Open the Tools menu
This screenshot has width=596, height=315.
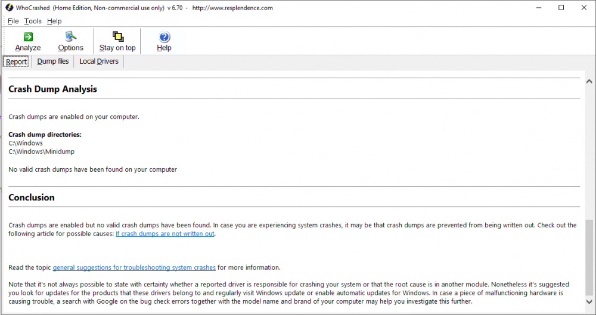(x=33, y=21)
